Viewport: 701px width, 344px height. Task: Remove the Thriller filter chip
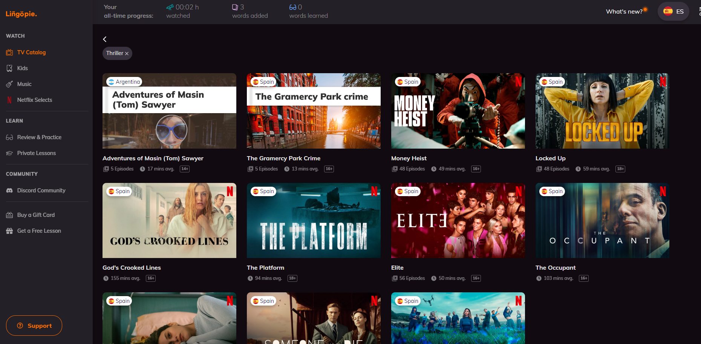pyautogui.click(x=127, y=54)
